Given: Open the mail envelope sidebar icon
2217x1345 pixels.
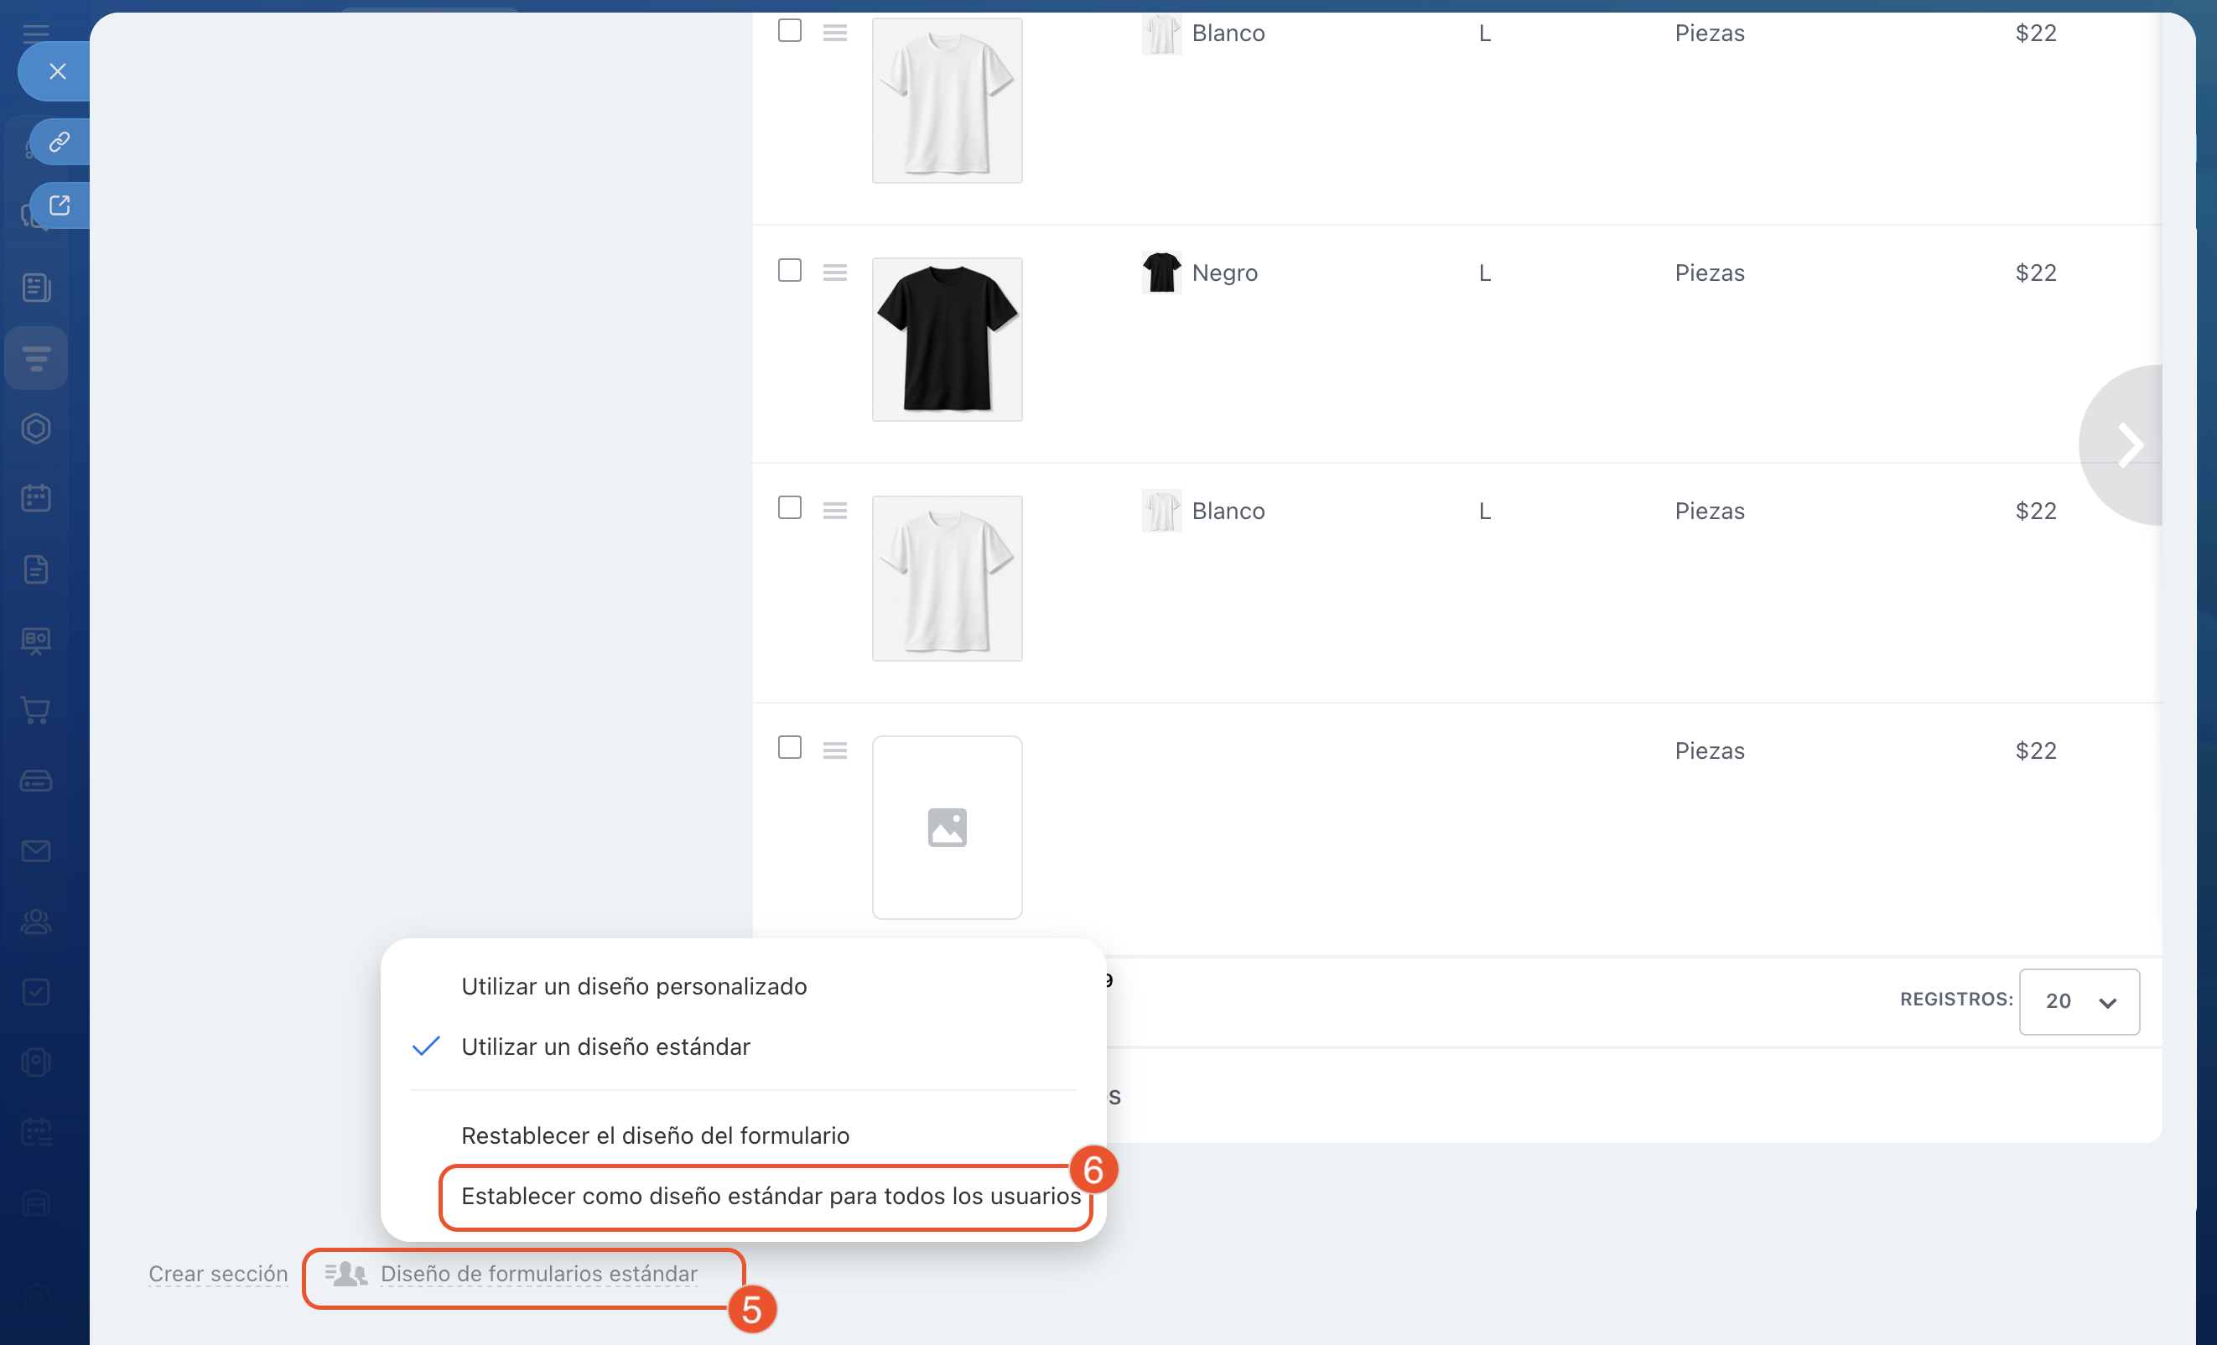Looking at the screenshot, I should pos(36,850).
